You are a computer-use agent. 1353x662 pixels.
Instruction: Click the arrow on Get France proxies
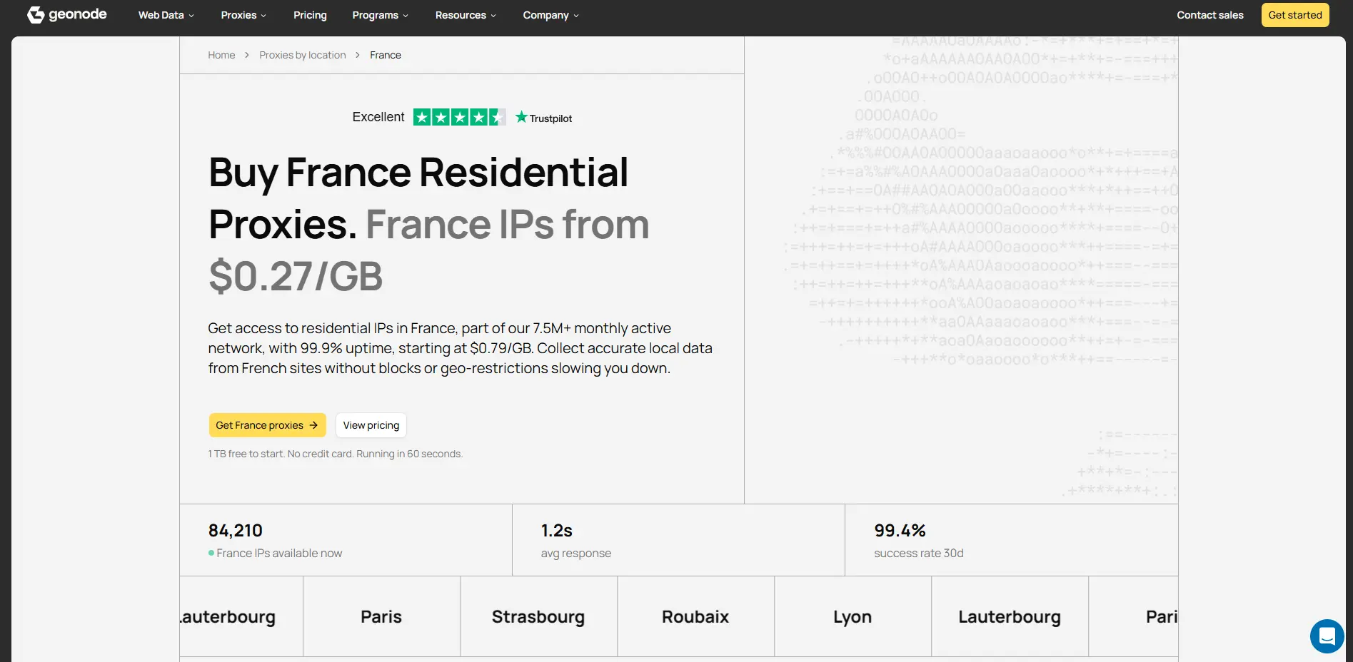313,425
